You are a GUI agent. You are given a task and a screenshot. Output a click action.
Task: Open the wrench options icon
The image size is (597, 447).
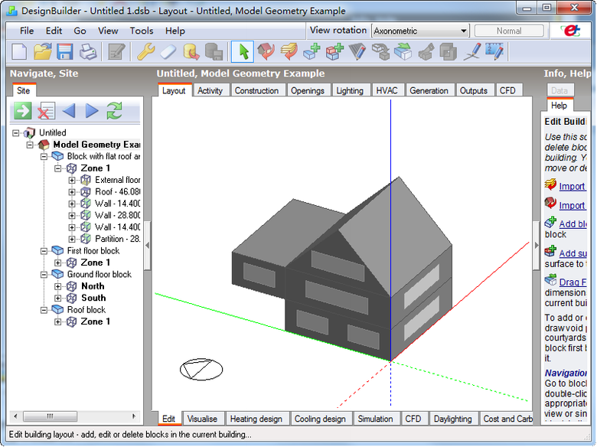tap(145, 52)
